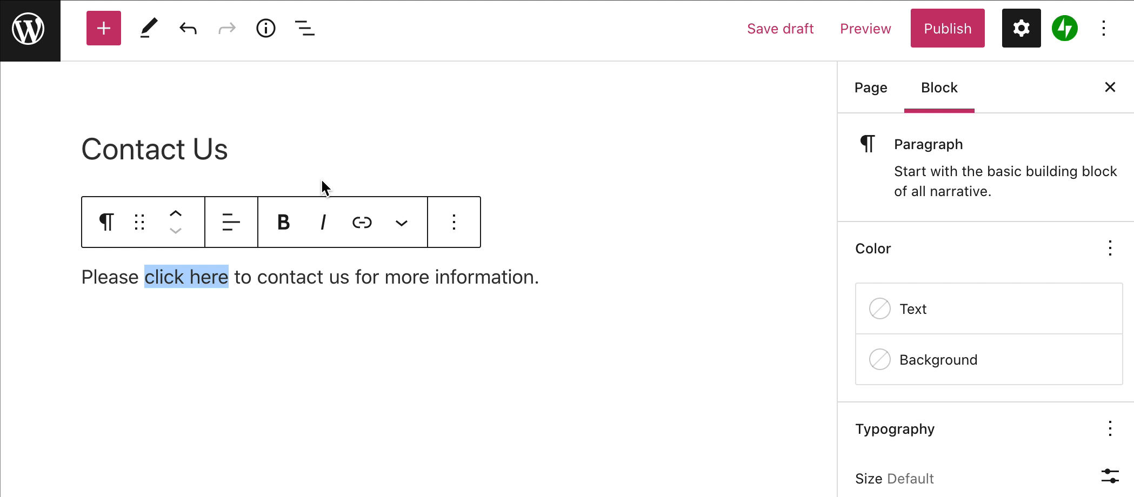Add a link to selected text
Image resolution: width=1134 pixels, height=497 pixels.
point(362,222)
